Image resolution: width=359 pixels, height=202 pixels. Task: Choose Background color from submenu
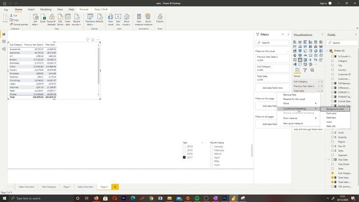pyautogui.click(x=335, y=109)
